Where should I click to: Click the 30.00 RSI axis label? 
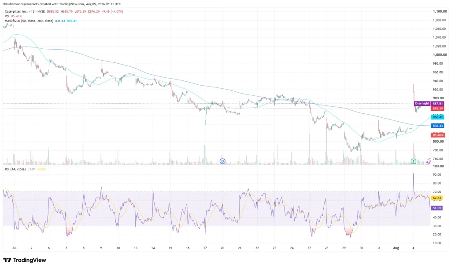point(437,226)
